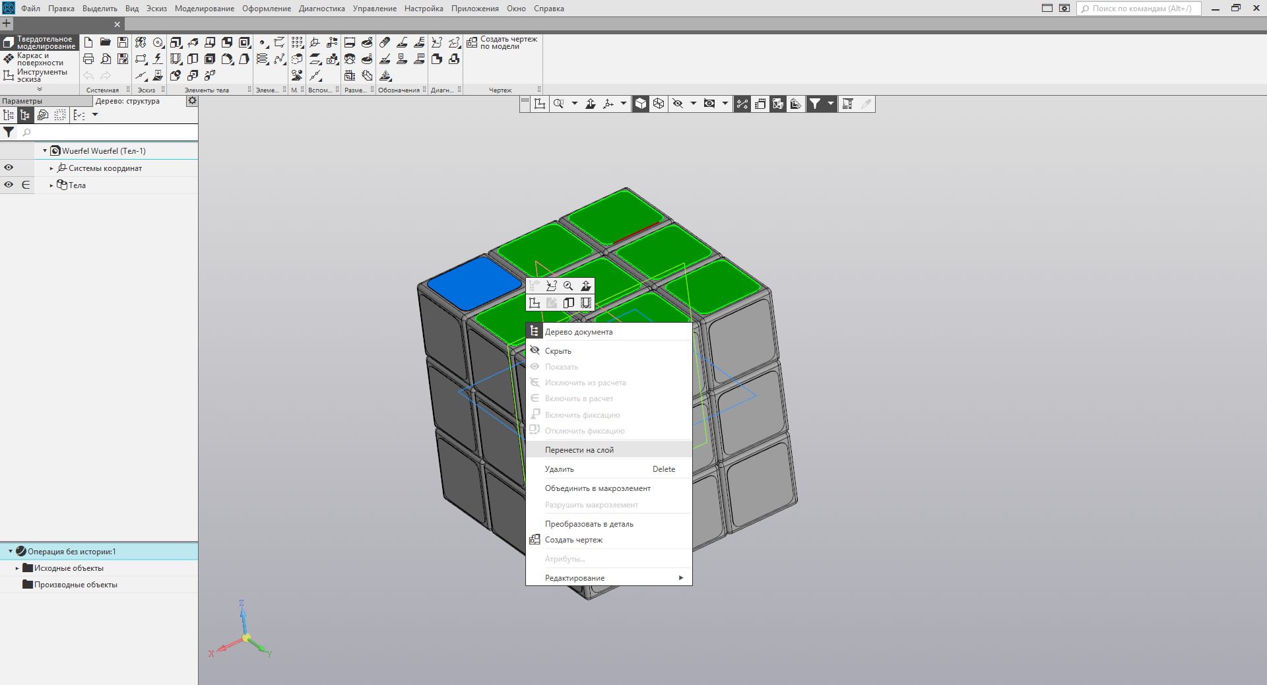Click the Open file folder icon
The height and width of the screenshot is (685, 1267).
tap(106, 42)
